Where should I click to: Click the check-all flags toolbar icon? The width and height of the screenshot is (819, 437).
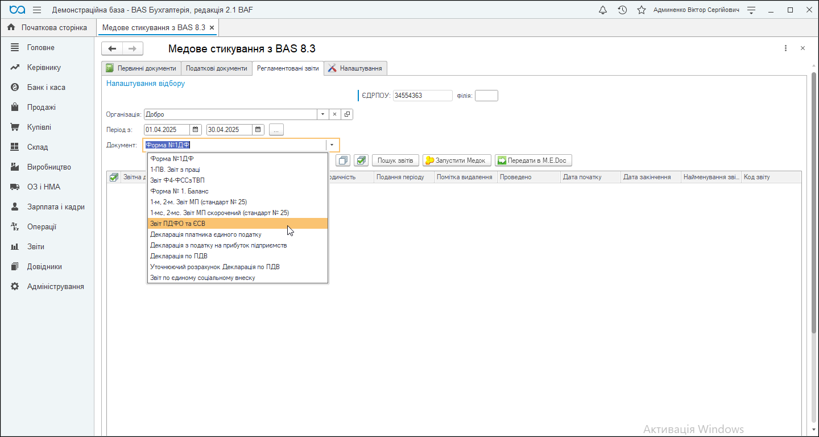(x=362, y=160)
